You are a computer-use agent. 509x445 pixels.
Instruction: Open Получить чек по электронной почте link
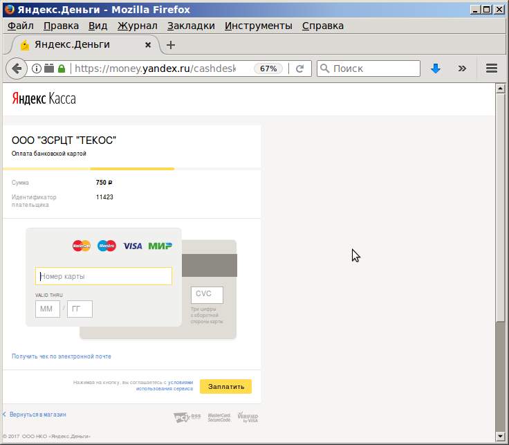(62, 356)
